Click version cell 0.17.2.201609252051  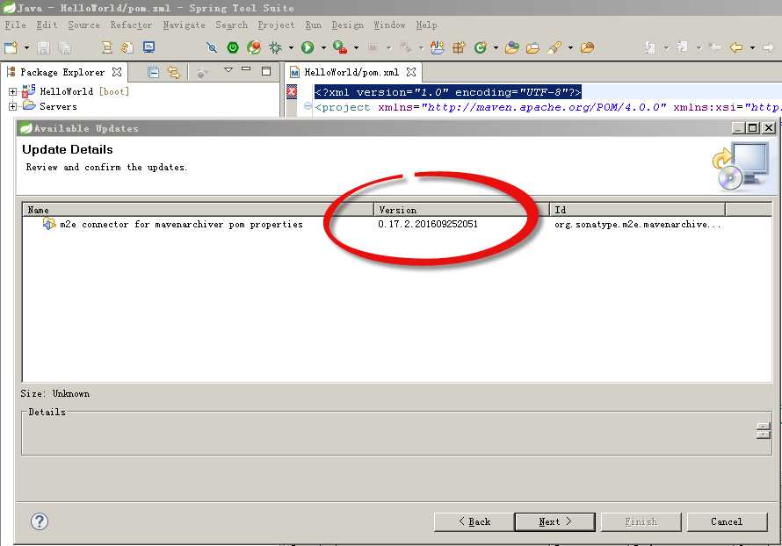pos(428,224)
